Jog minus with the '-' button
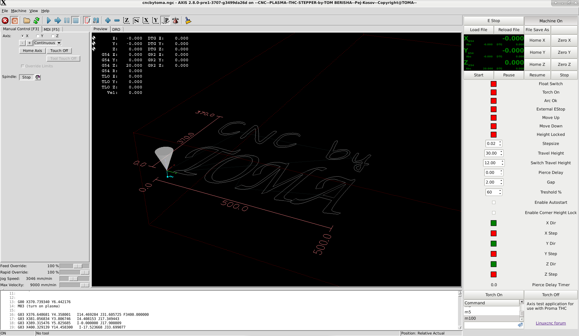 coord(22,43)
